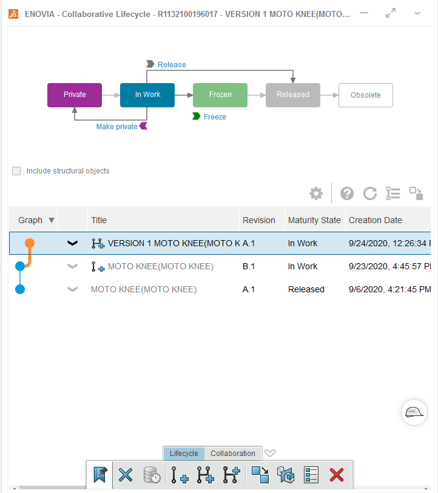Click the Released maturity state cell
438x493 pixels.
[x=306, y=289]
